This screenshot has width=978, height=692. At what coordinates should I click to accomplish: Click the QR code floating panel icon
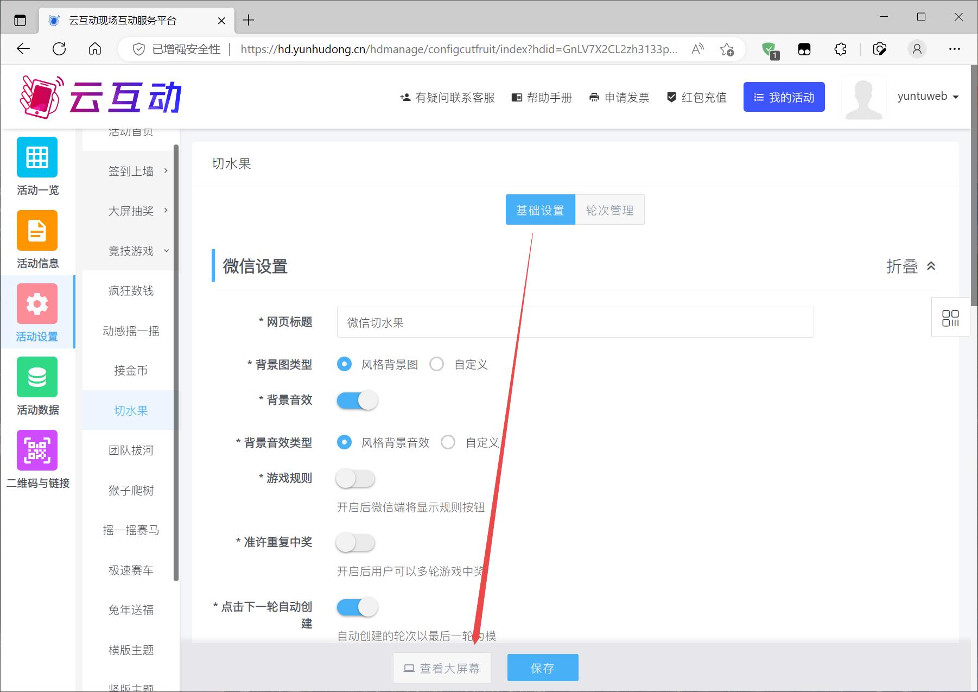coord(950,318)
